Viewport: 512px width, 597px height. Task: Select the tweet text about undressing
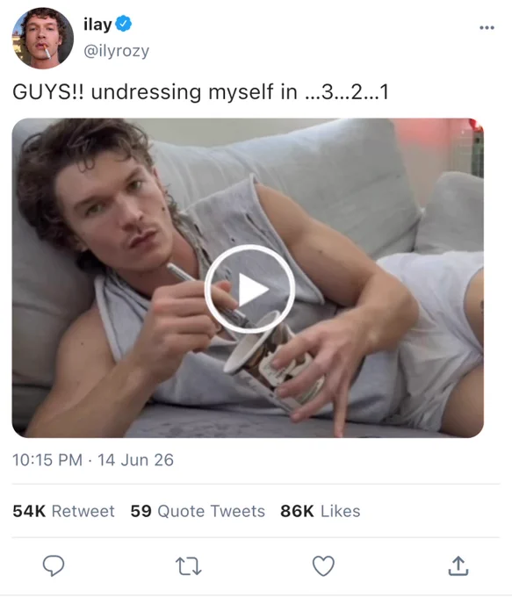[x=201, y=92]
